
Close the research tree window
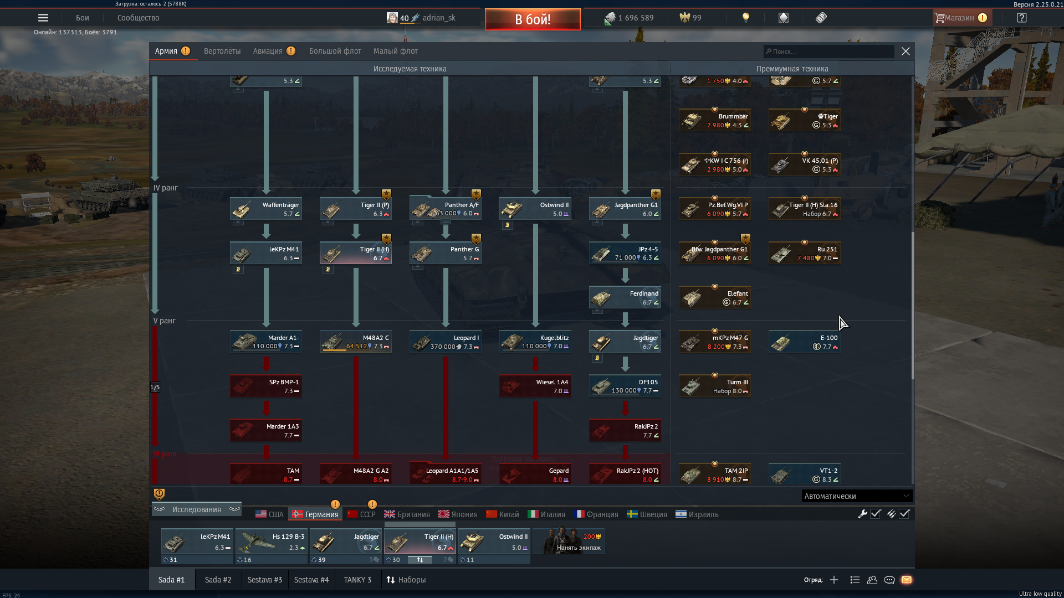pyautogui.click(x=906, y=51)
